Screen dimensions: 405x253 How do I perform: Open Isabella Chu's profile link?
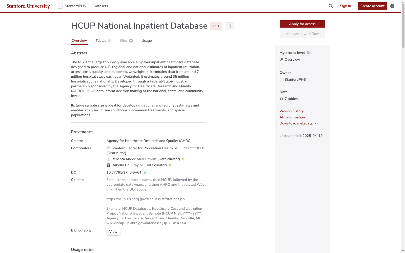121,165
